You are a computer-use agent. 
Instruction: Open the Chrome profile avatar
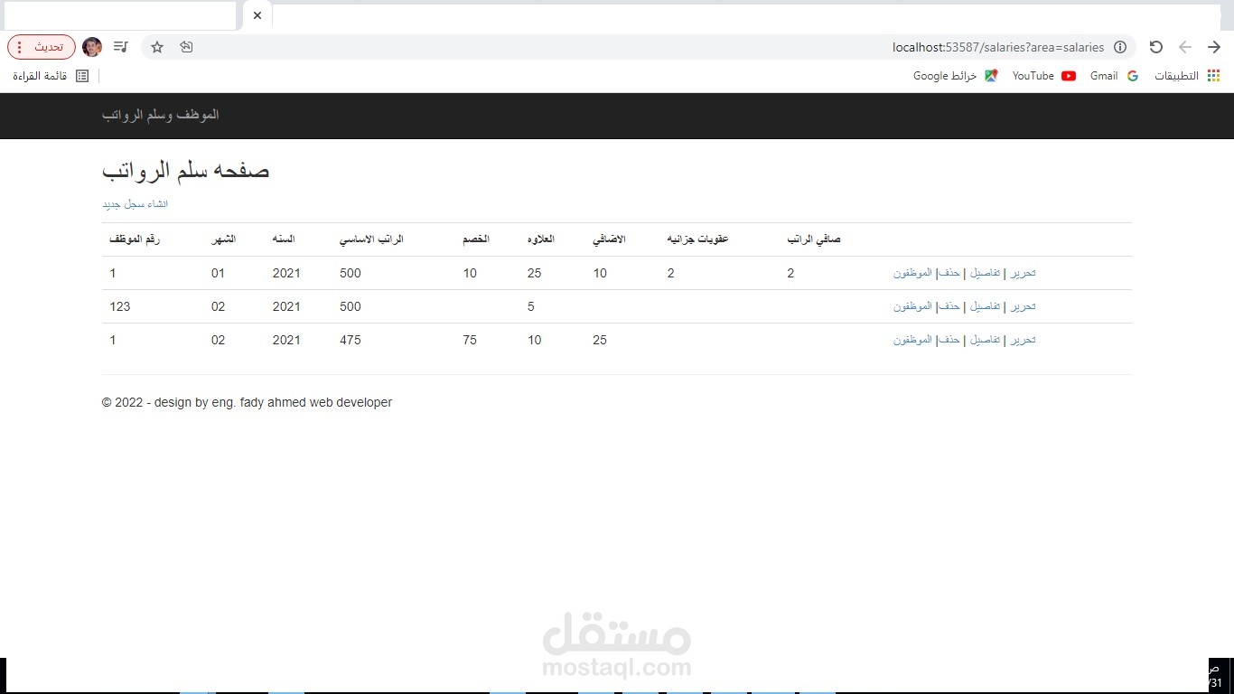(92, 47)
